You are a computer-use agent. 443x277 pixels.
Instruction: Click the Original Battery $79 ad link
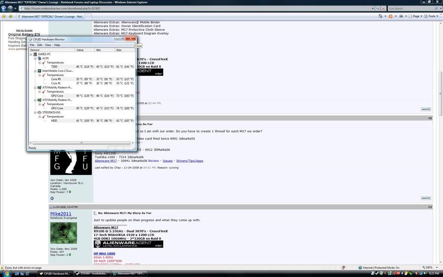coord(24,35)
